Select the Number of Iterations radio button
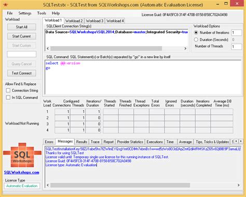The height and width of the screenshot is (197, 246). point(196,33)
